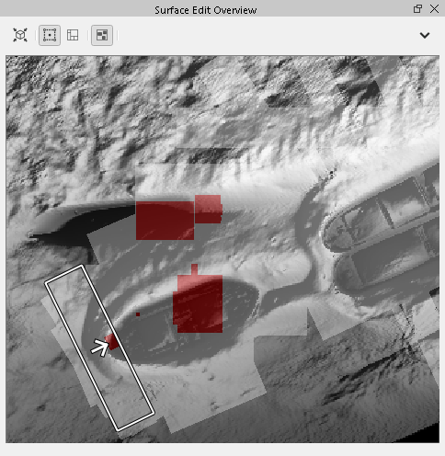Click the white arrow marker
This screenshot has width=445, height=456.
[100, 348]
